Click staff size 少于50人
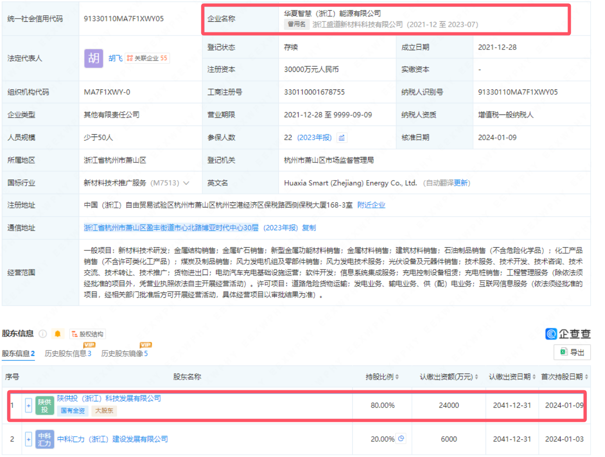Screen dimensions: 605x457 (x=98, y=138)
